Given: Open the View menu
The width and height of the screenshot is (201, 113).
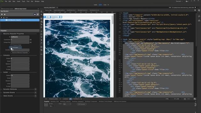Looking at the screenshot, I should (14, 1).
